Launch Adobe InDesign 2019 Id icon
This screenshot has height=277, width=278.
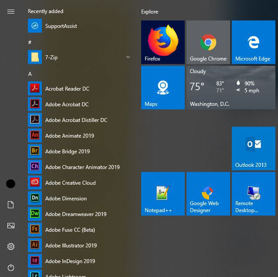point(35,261)
